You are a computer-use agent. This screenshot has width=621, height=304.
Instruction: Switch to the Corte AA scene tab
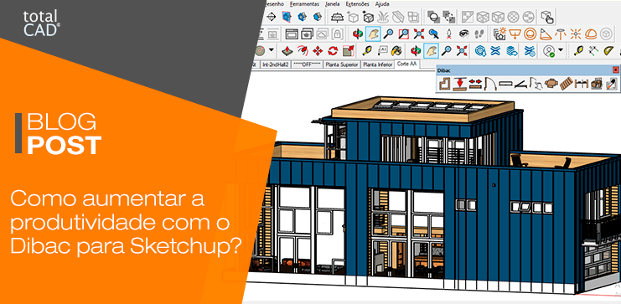coord(407,64)
